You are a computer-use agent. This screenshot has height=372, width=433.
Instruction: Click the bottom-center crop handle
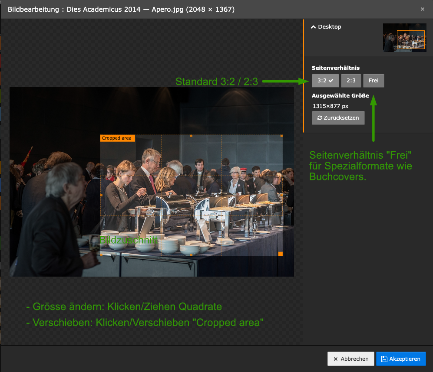(x=192, y=255)
